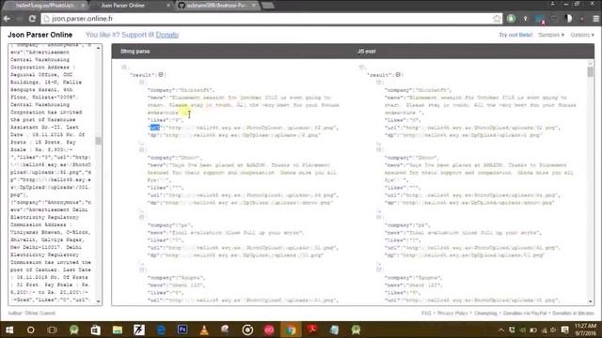The width and height of the screenshot is (602, 338).
Task: Open the white ring music icon on taskbar
Action: click(x=247, y=330)
